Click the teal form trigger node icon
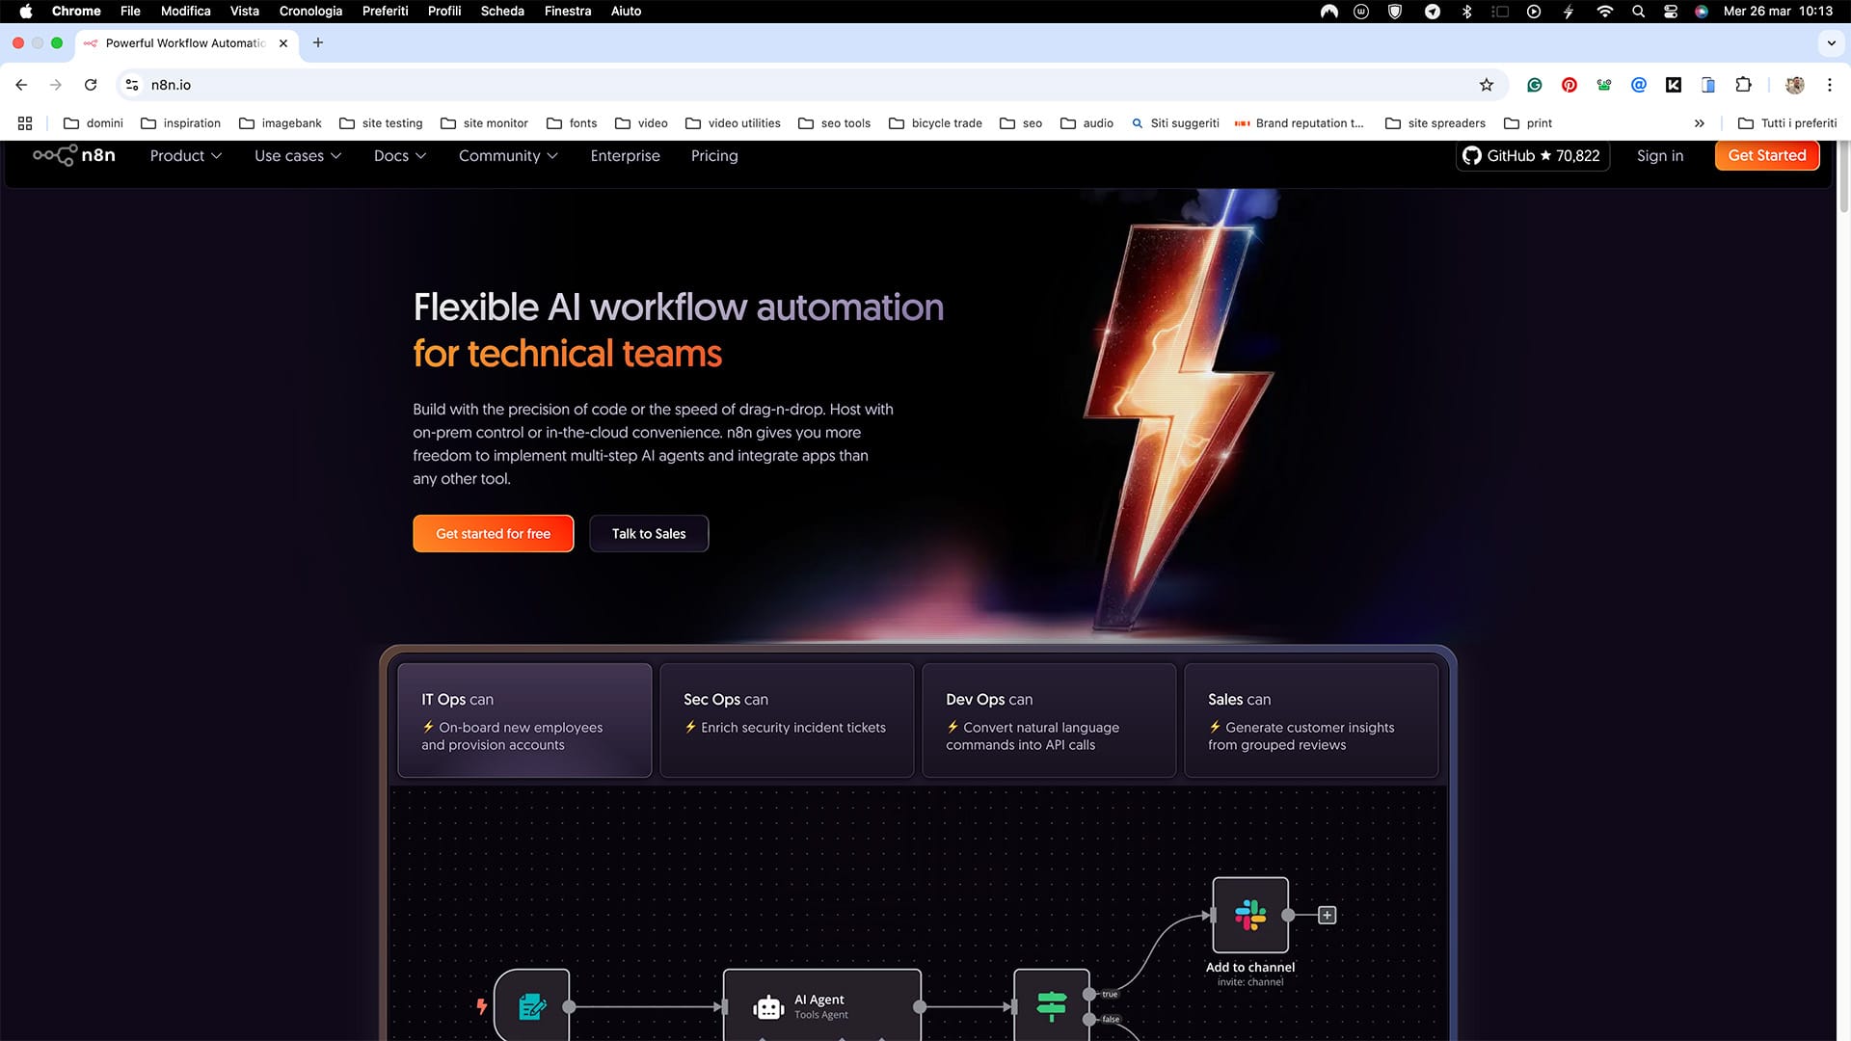The image size is (1851, 1041). click(x=532, y=1006)
